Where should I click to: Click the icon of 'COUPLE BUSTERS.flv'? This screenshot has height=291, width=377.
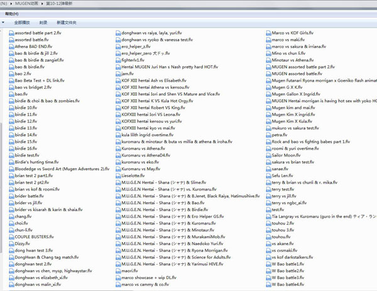[x=11, y=237]
